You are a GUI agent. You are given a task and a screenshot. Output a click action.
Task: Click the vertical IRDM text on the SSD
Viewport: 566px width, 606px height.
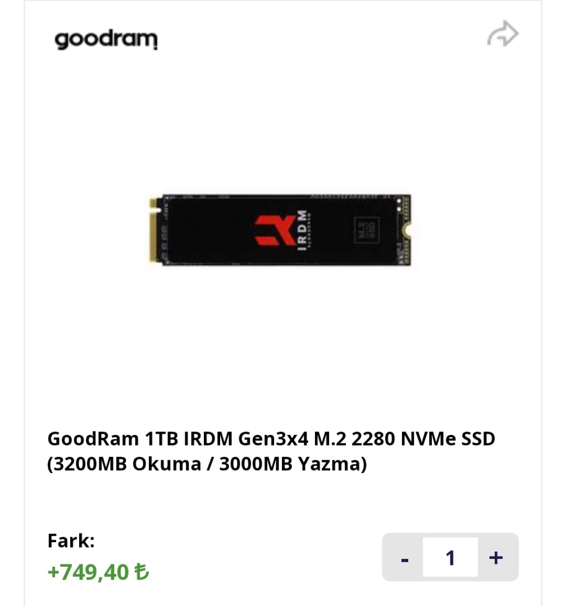coord(302,231)
